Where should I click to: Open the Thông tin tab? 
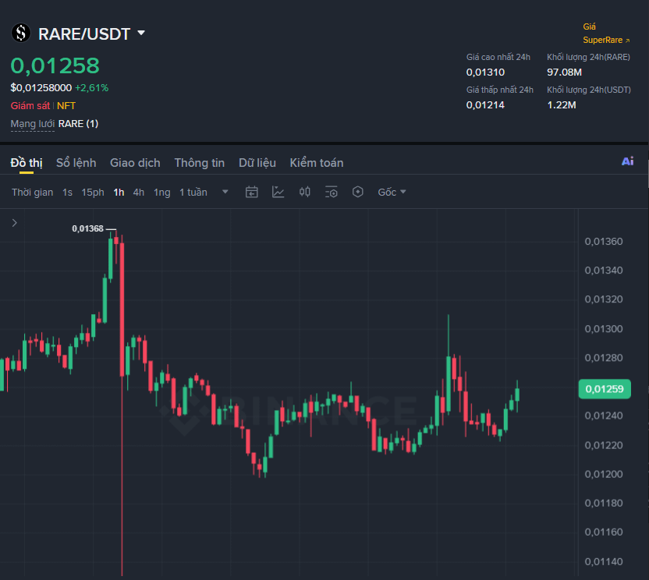coord(200,163)
